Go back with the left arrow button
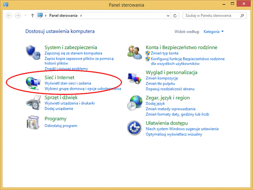Image resolution: width=253 pixels, height=190 pixels. click(x=9, y=16)
